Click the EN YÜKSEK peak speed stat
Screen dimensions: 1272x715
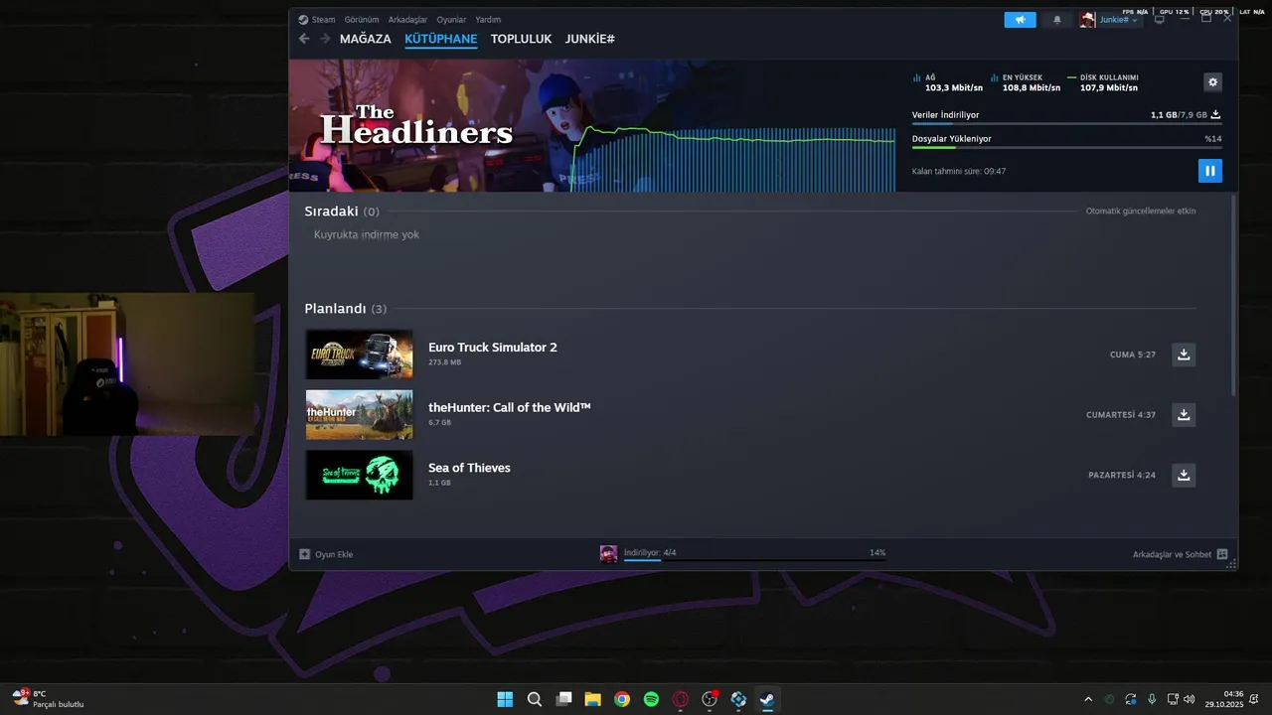1025,82
